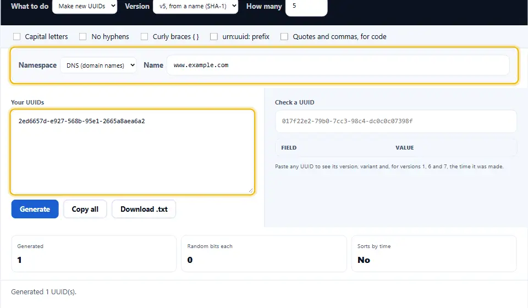This screenshot has width=528, height=308.
Task: Click the Sorts by time No value
Action: click(x=364, y=260)
